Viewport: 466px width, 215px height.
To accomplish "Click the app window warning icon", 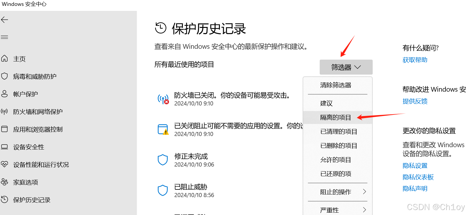I will click(x=163, y=130).
